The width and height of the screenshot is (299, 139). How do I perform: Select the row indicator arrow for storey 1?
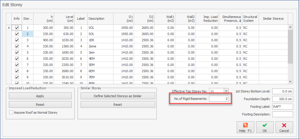pos(9,28)
